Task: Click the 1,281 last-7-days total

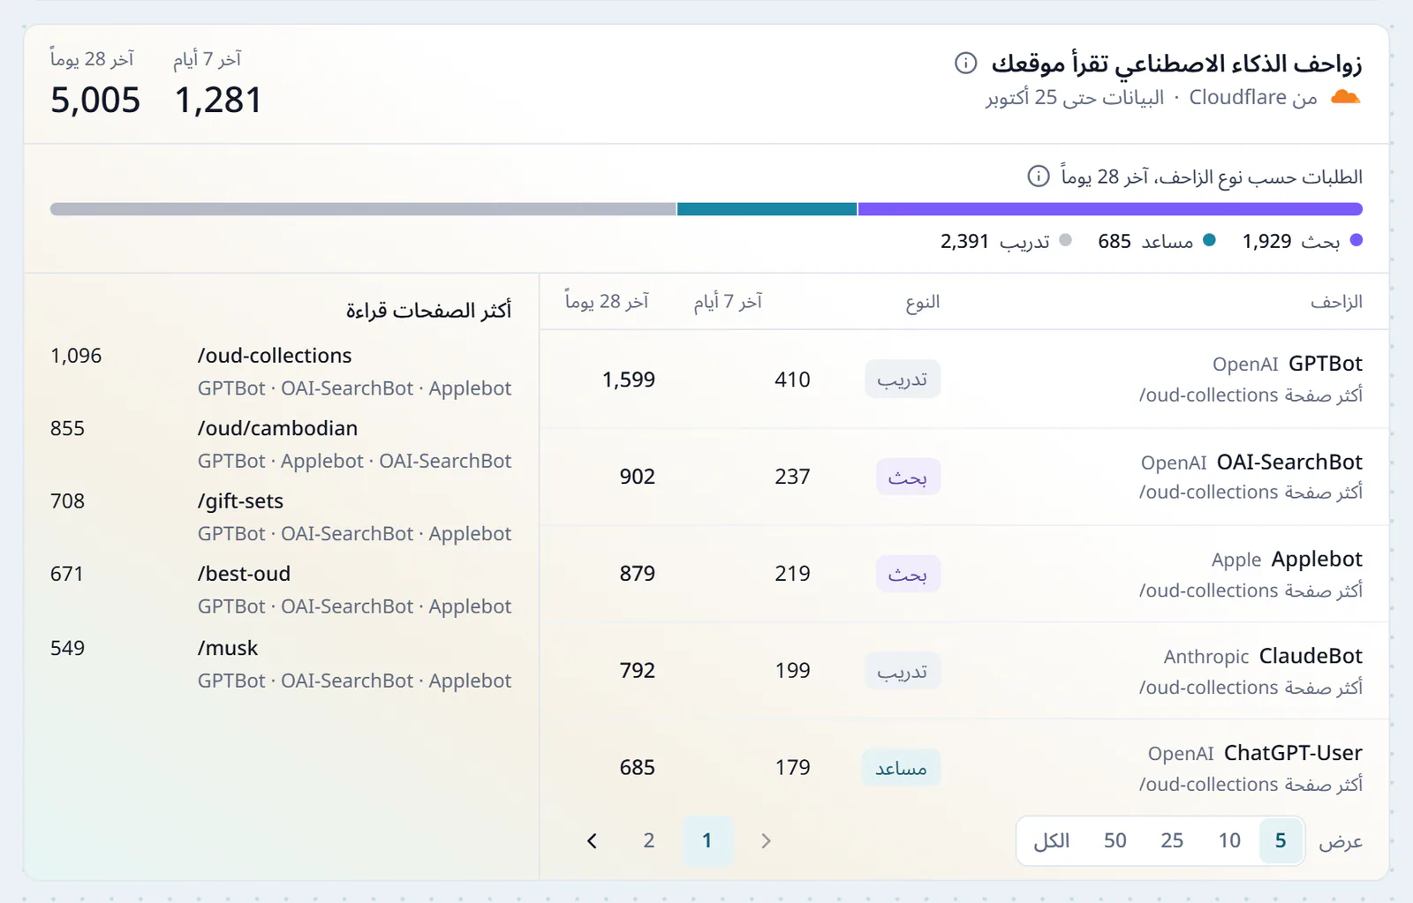Action: (218, 101)
